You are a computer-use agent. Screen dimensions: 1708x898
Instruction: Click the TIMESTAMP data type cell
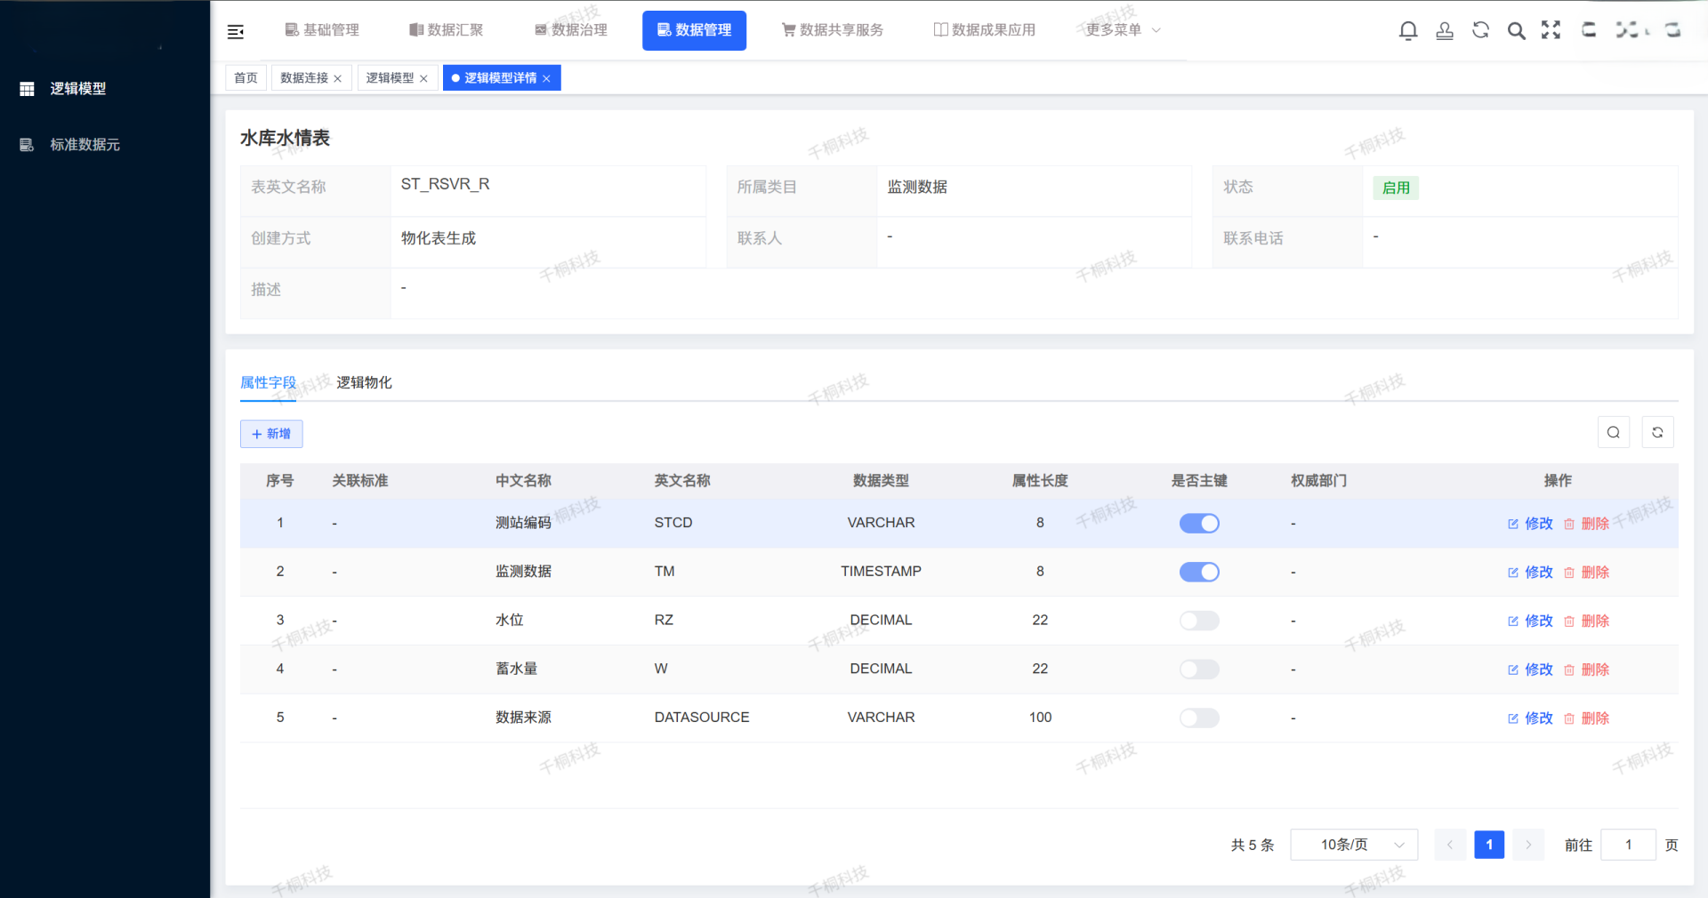(x=881, y=572)
